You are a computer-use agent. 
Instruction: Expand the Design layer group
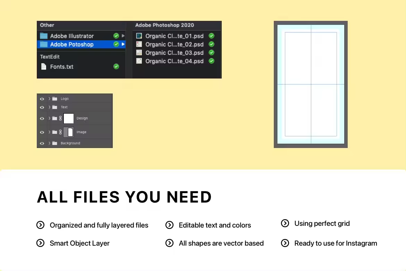point(49,118)
